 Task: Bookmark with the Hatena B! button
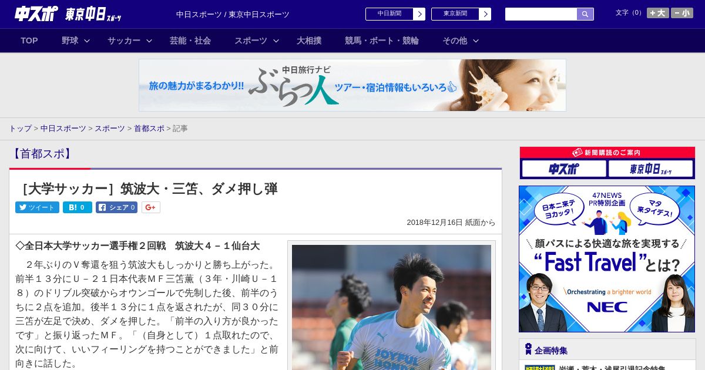click(78, 207)
